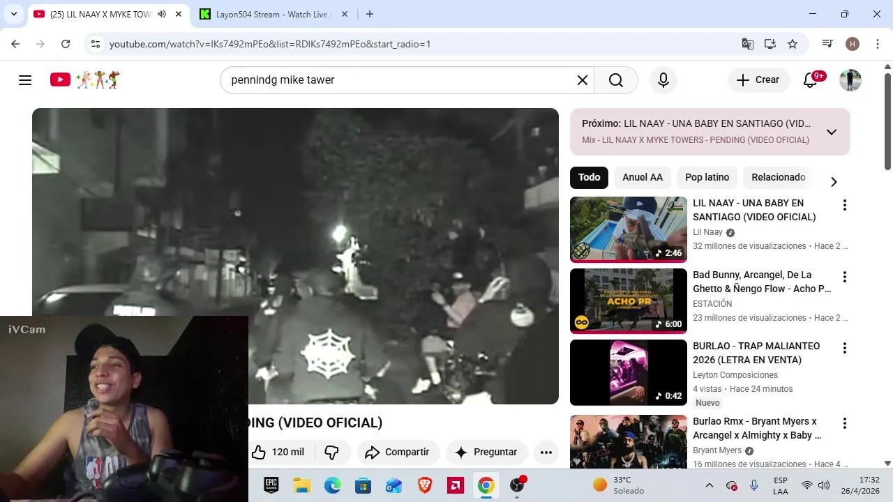893x502 pixels.
Task: Open the Crear menu
Action: click(758, 80)
